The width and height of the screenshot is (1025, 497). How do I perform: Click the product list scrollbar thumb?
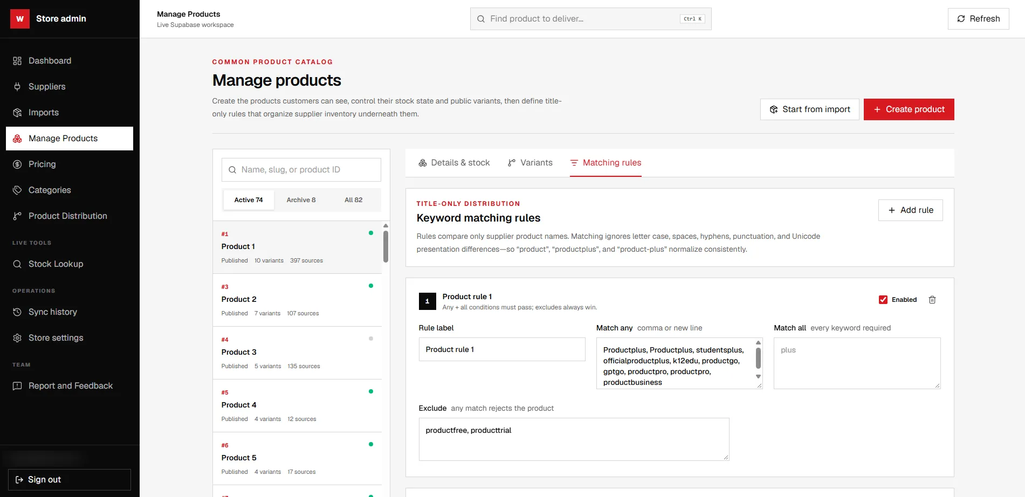(x=386, y=246)
